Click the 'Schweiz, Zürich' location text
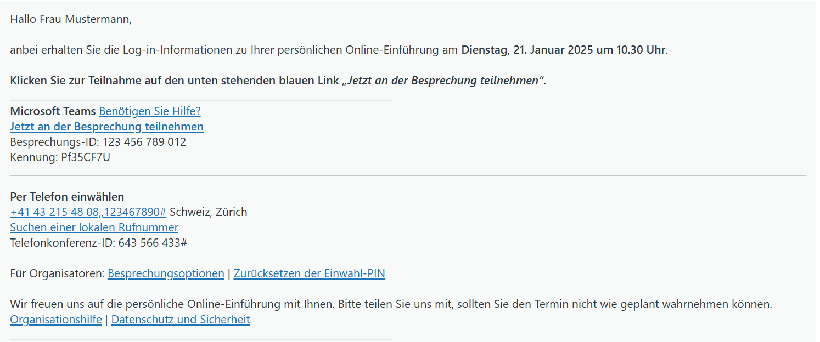The image size is (820, 342). (209, 212)
